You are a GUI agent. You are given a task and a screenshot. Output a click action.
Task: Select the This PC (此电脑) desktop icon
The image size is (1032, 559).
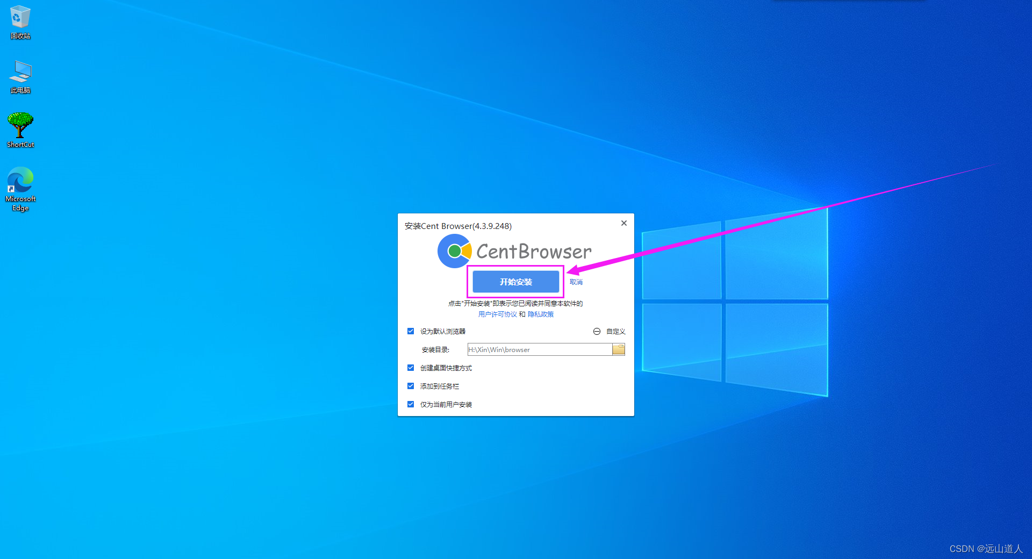point(20,76)
